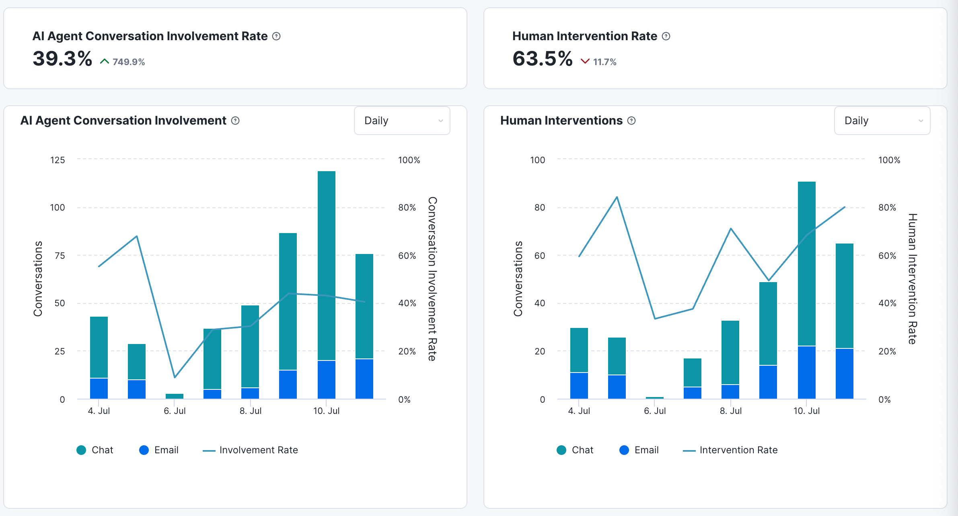Click red down-trend arrow near 11.7%
Screen dimensions: 958x516
(x=585, y=61)
